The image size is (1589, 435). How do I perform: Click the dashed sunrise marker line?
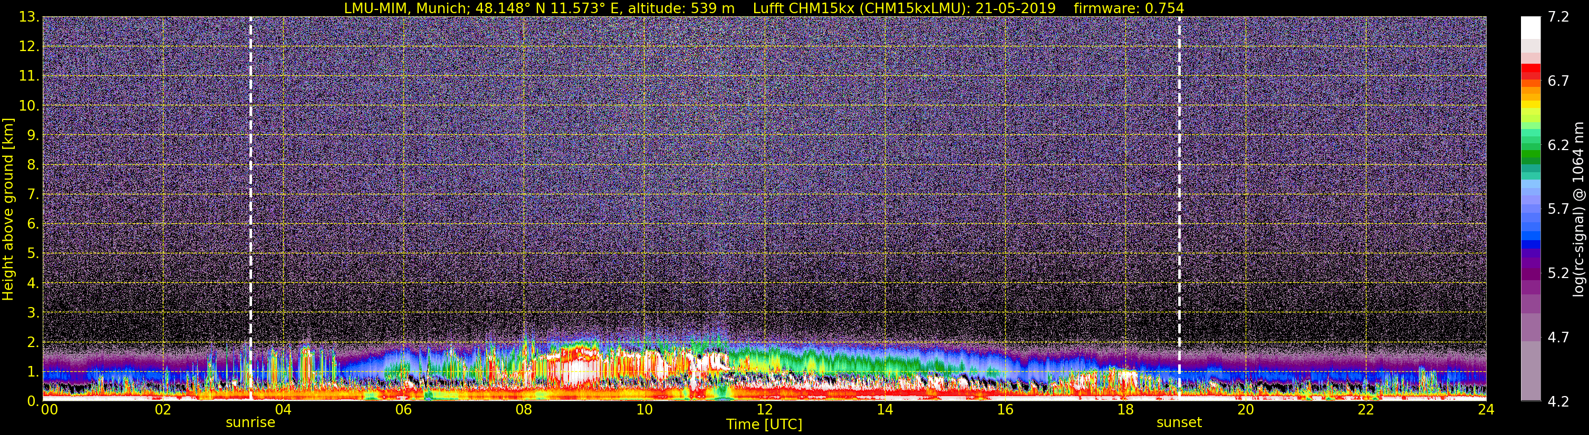pyautogui.click(x=251, y=209)
